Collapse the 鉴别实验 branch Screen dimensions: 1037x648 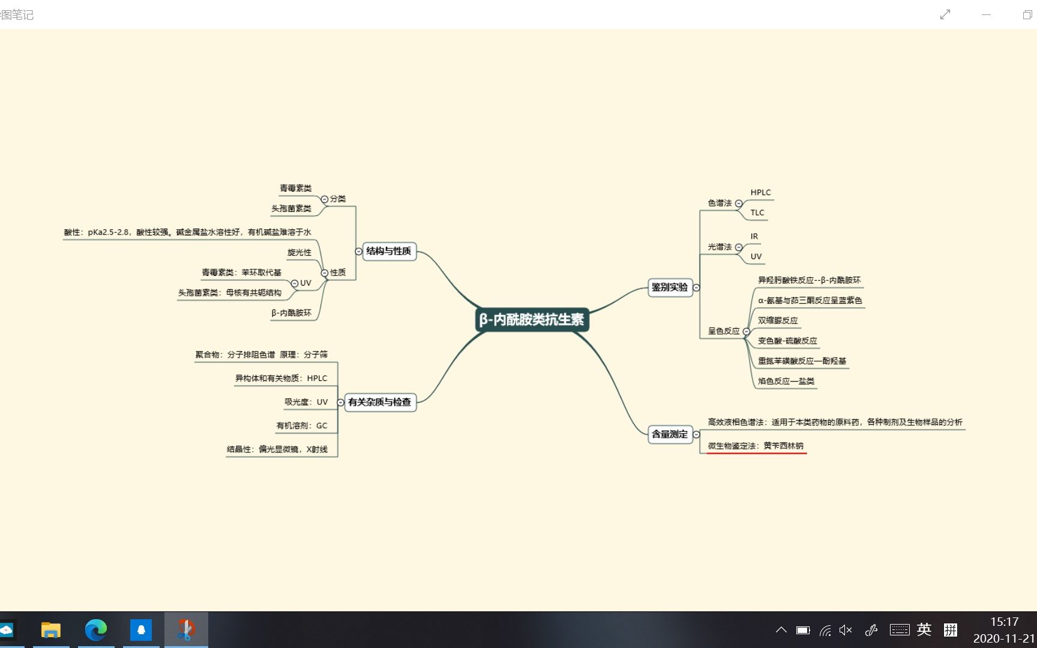696,287
